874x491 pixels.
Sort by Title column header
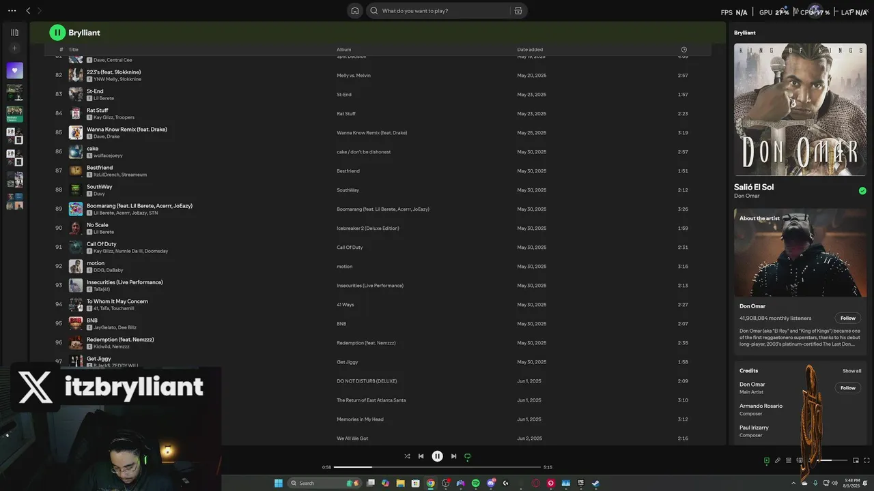pos(73,50)
